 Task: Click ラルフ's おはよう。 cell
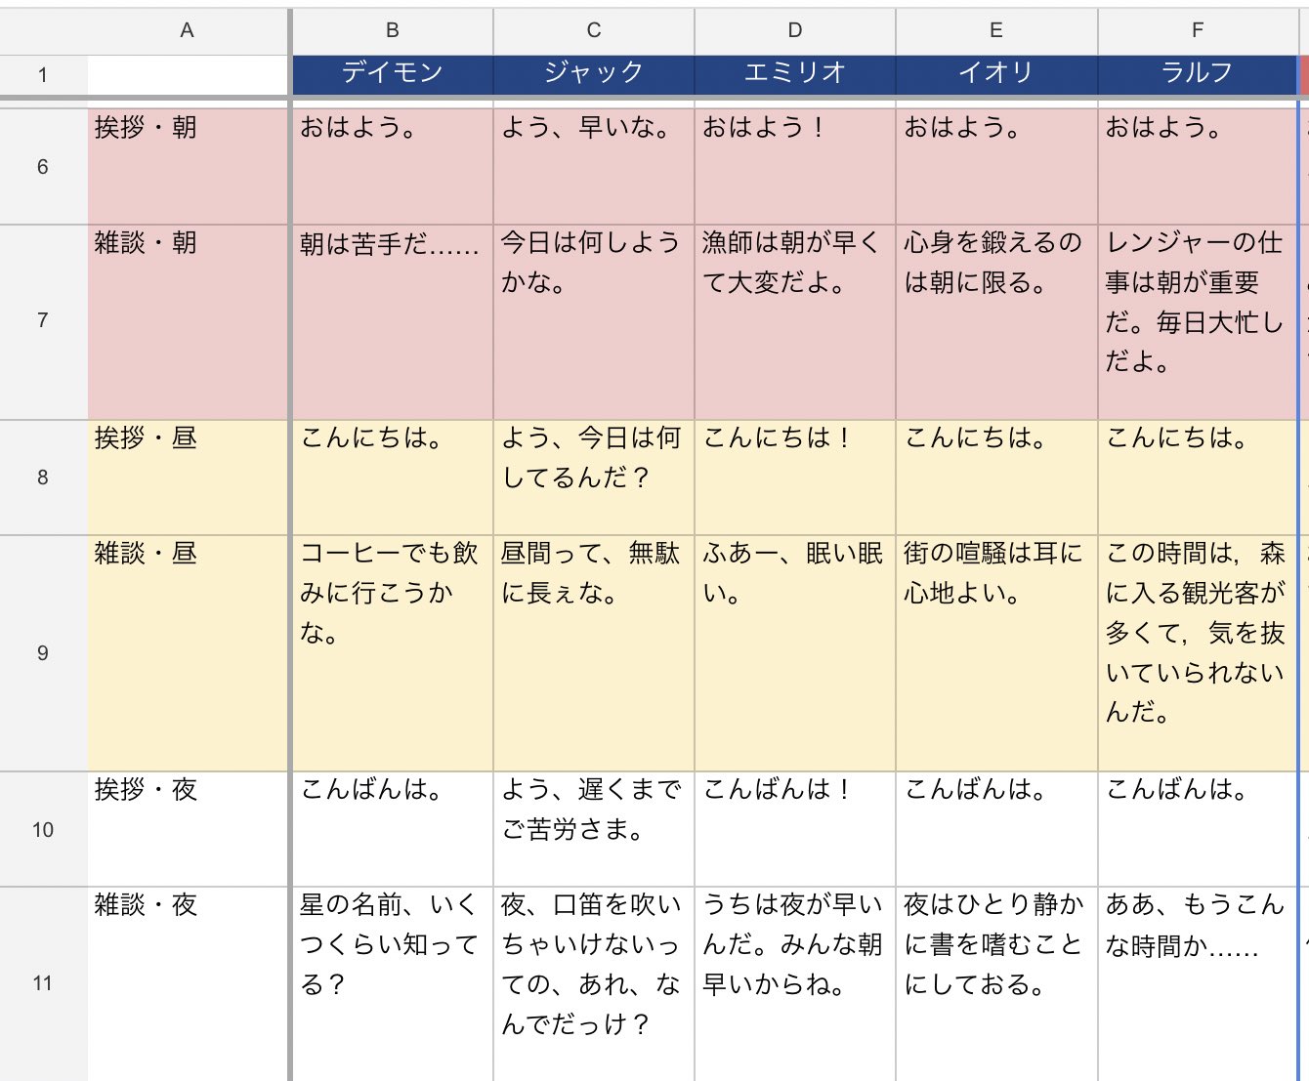point(1198,167)
